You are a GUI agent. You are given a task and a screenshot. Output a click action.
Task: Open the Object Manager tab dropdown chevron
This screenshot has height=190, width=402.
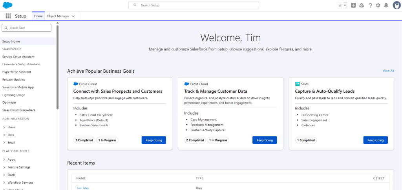click(73, 16)
